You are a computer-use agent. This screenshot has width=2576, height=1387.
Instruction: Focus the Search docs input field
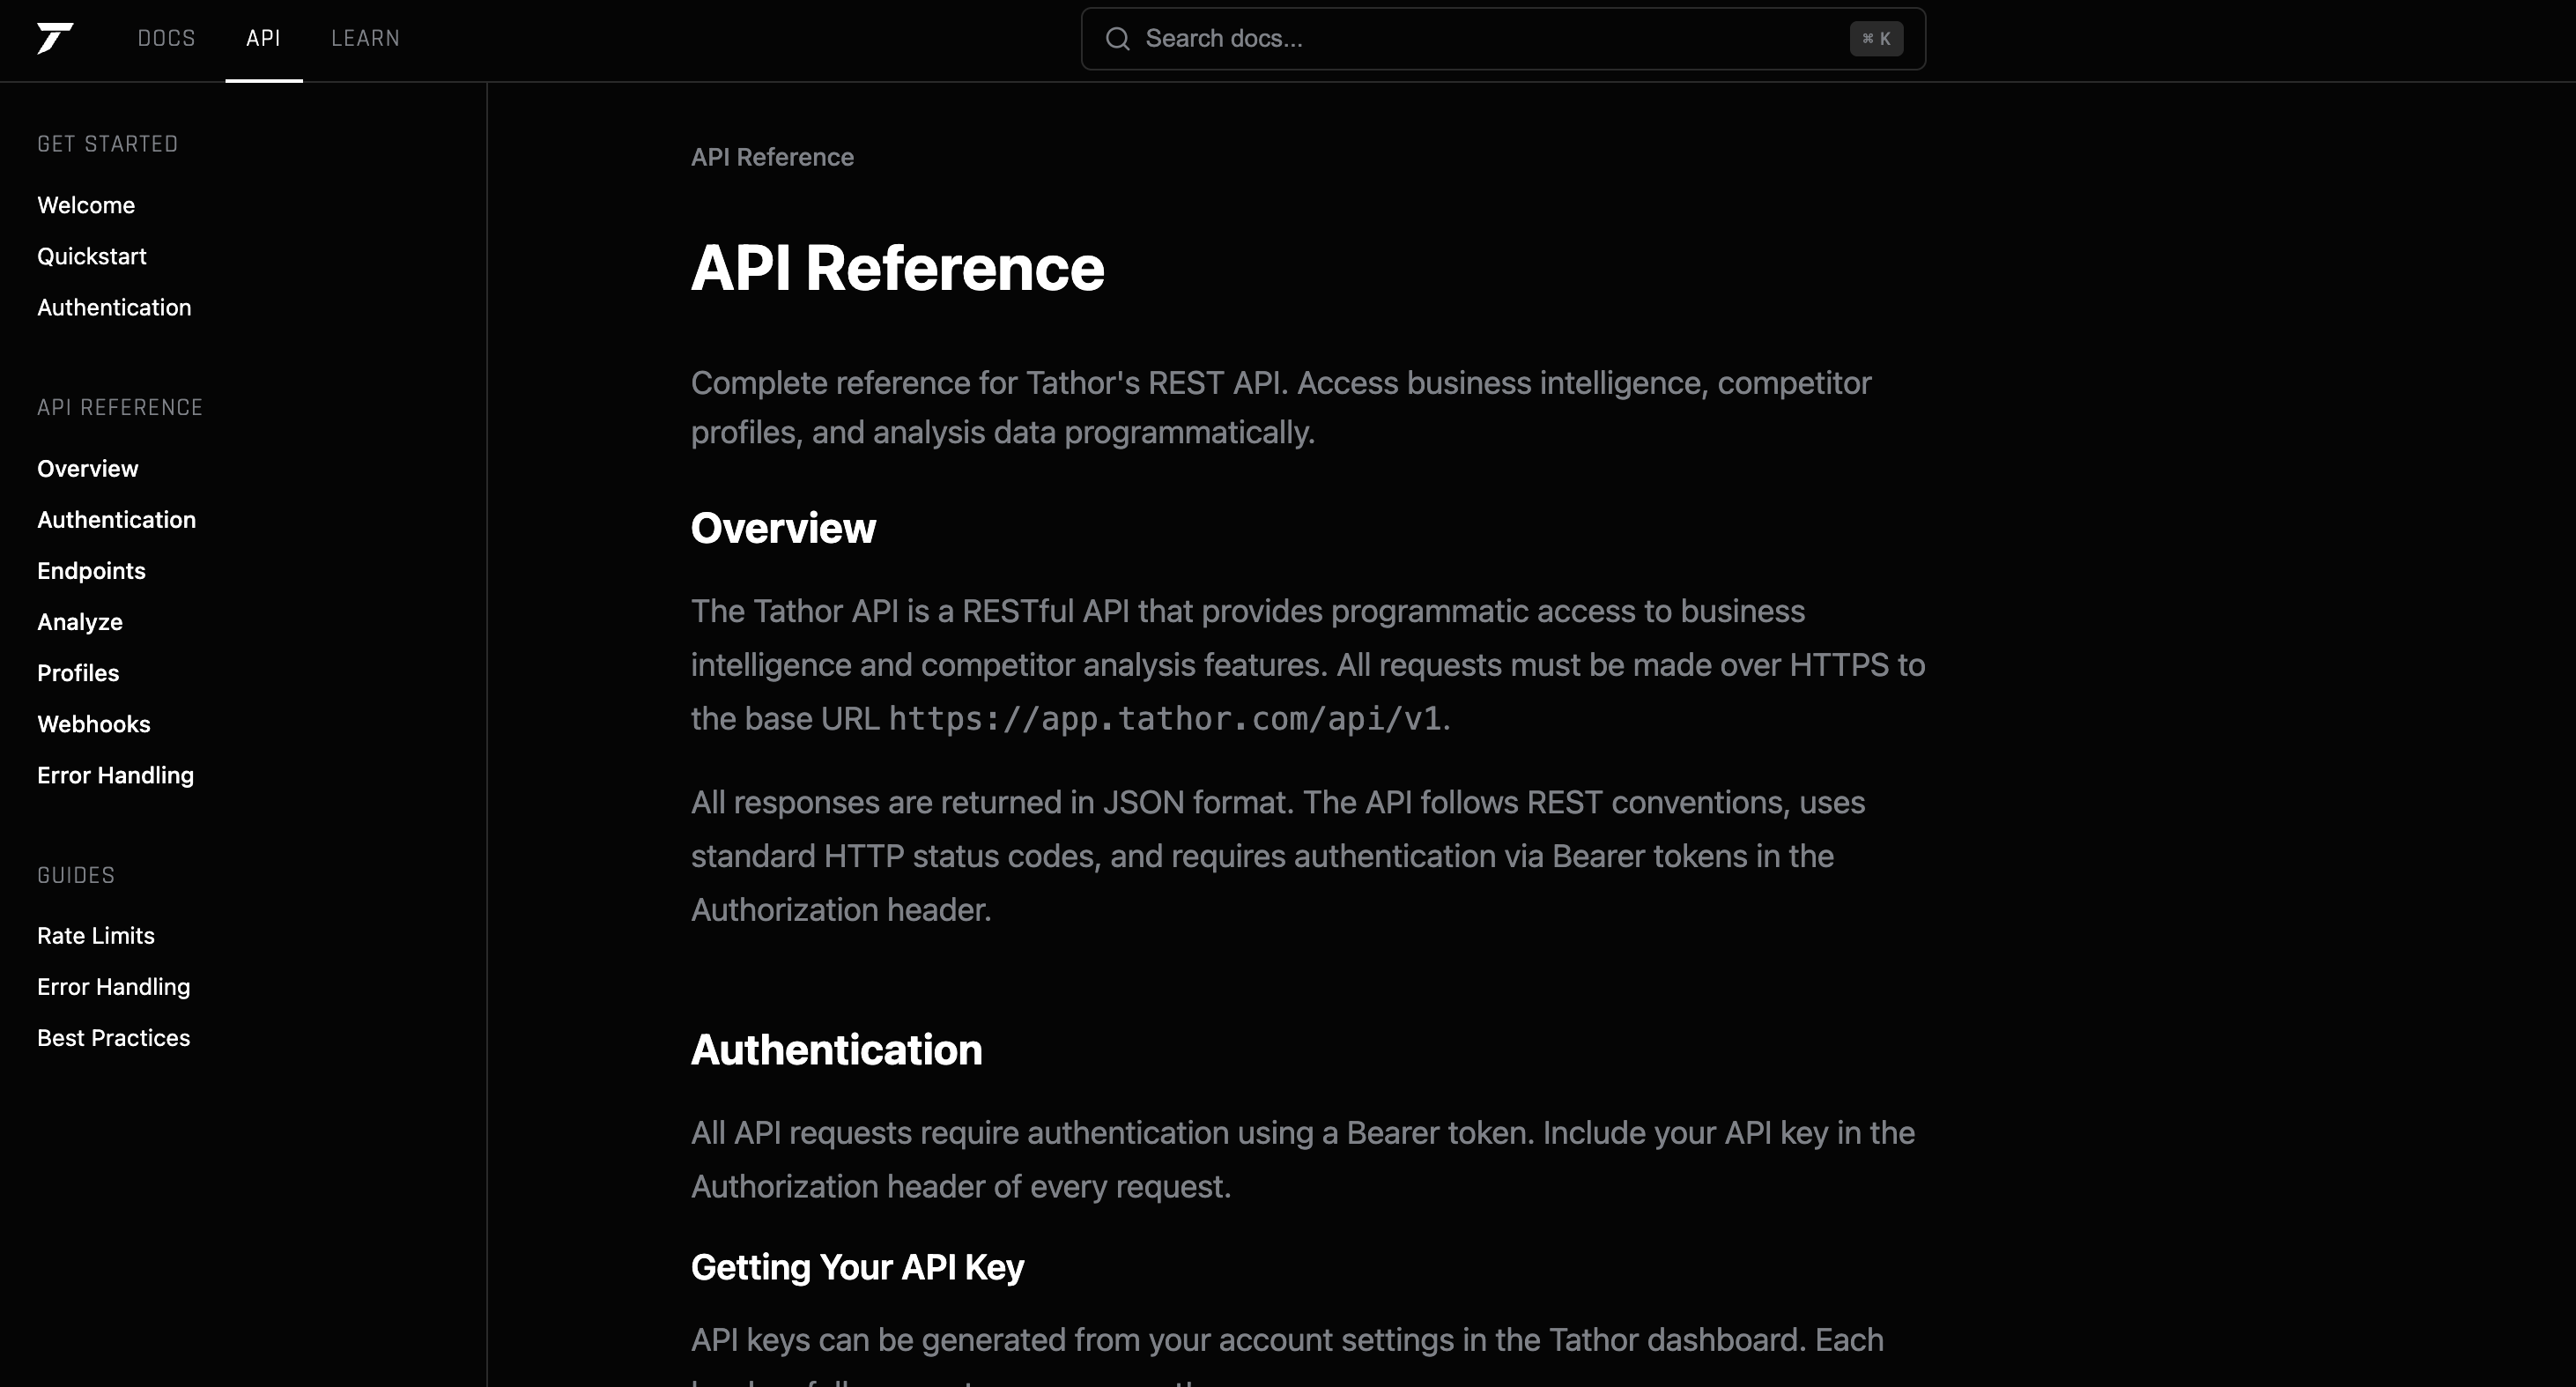pos(1503,39)
